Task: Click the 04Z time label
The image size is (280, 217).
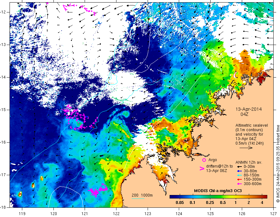Action: pos(244,114)
